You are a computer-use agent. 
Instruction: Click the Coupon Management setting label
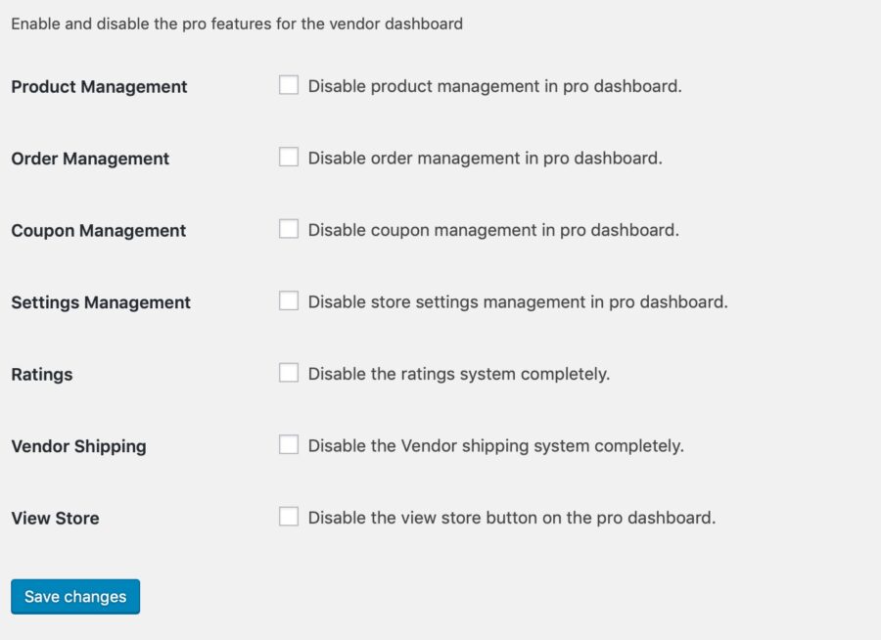(x=98, y=230)
